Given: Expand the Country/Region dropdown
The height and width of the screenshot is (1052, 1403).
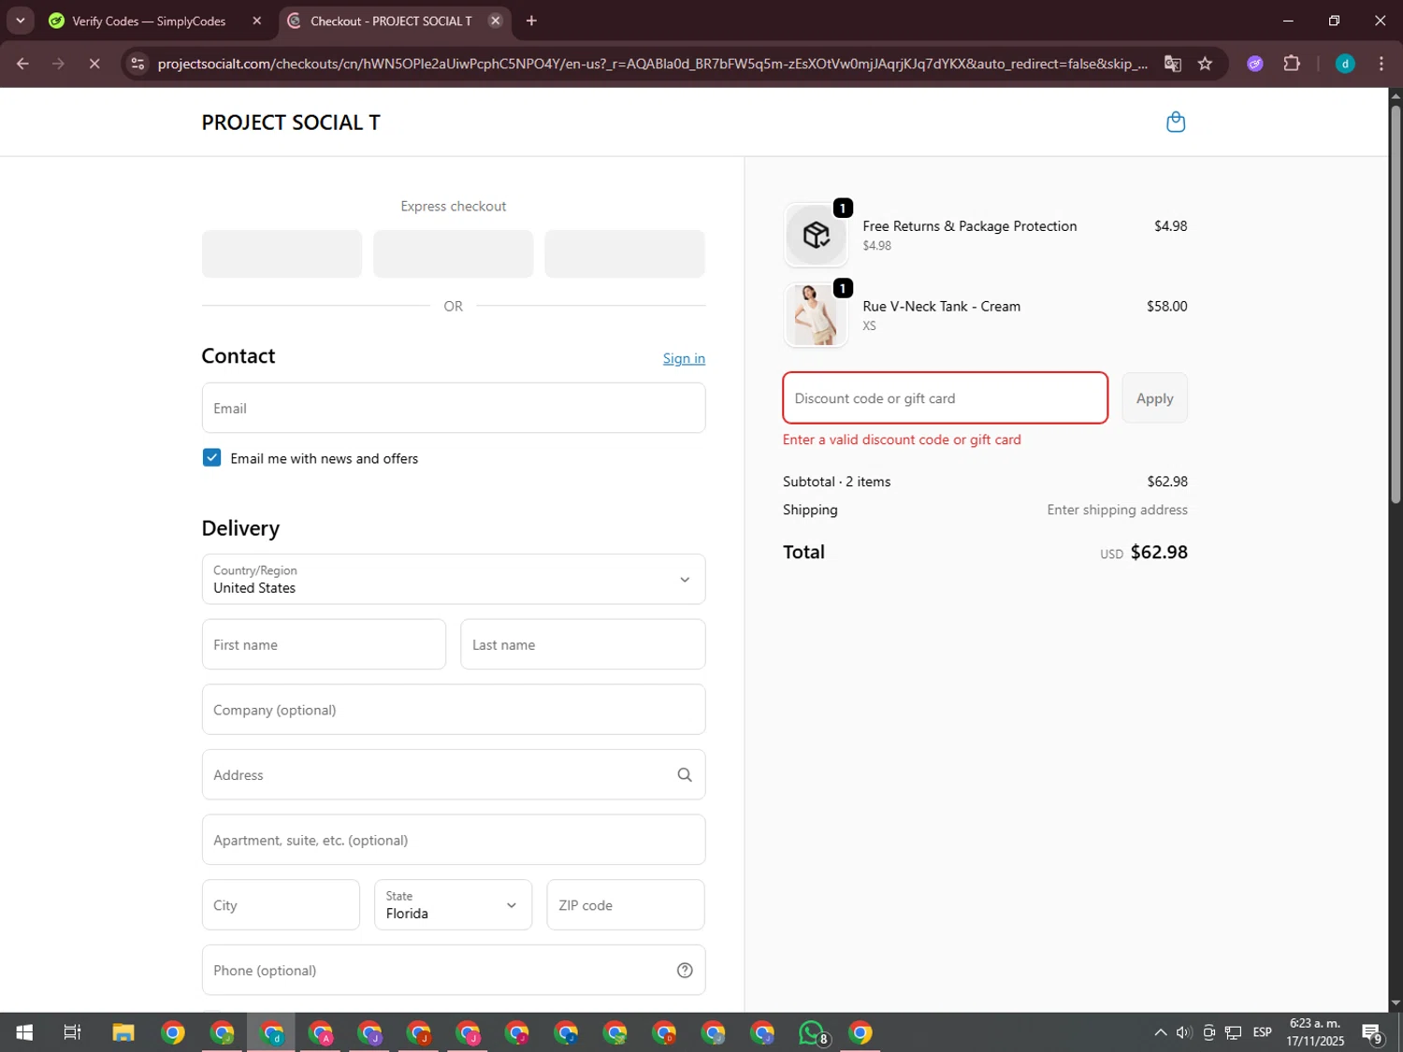Looking at the screenshot, I should coord(454,580).
